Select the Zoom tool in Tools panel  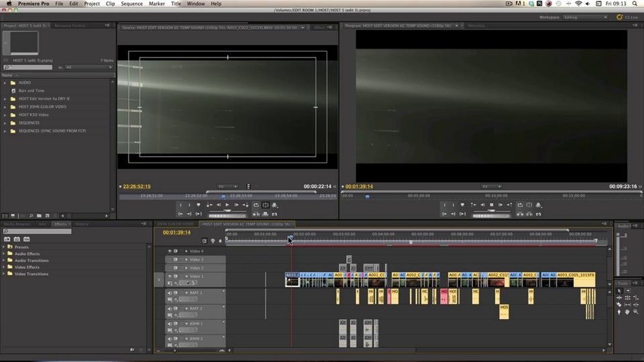coord(636,312)
